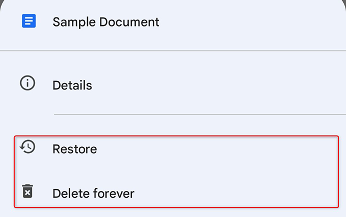Image resolution: width=346 pixels, height=217 pixels.
Task: View details of the Sample Document
Action: point(72,85)
